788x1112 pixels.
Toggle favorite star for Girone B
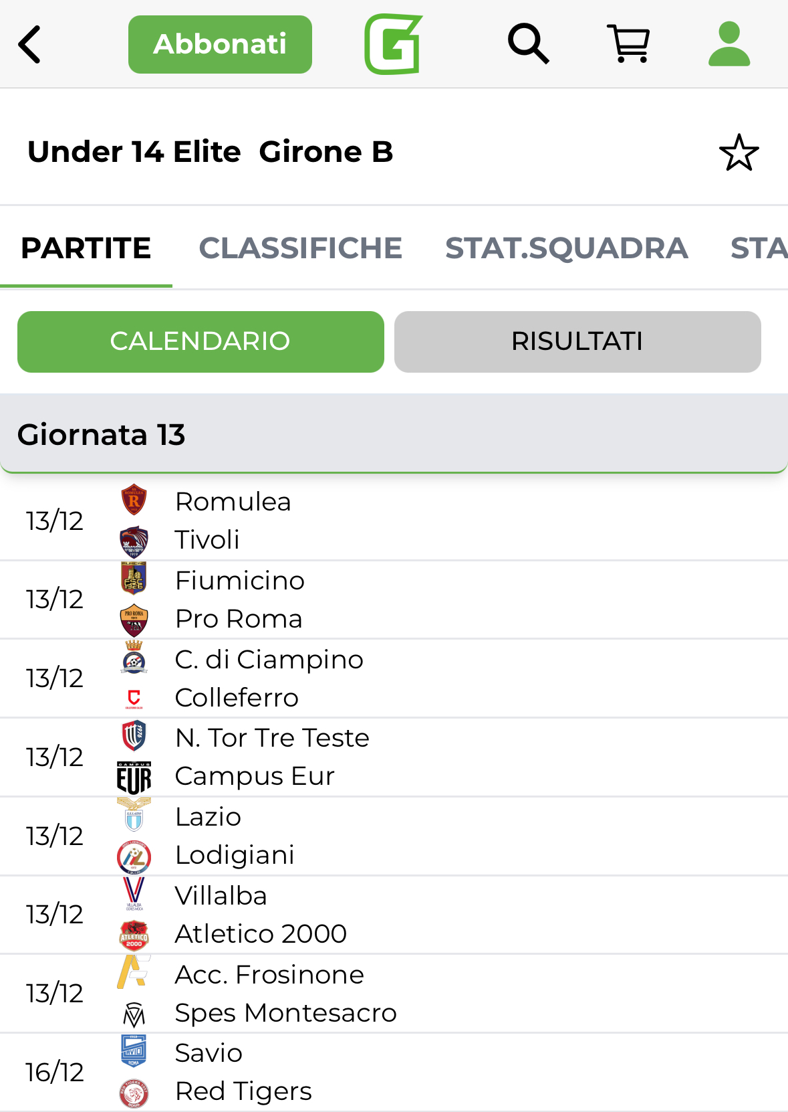[x=739, y=153]
